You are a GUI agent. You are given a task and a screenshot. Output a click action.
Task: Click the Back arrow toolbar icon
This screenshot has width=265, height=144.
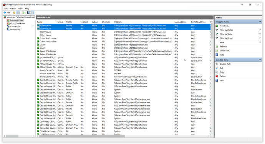click(5, 13)
